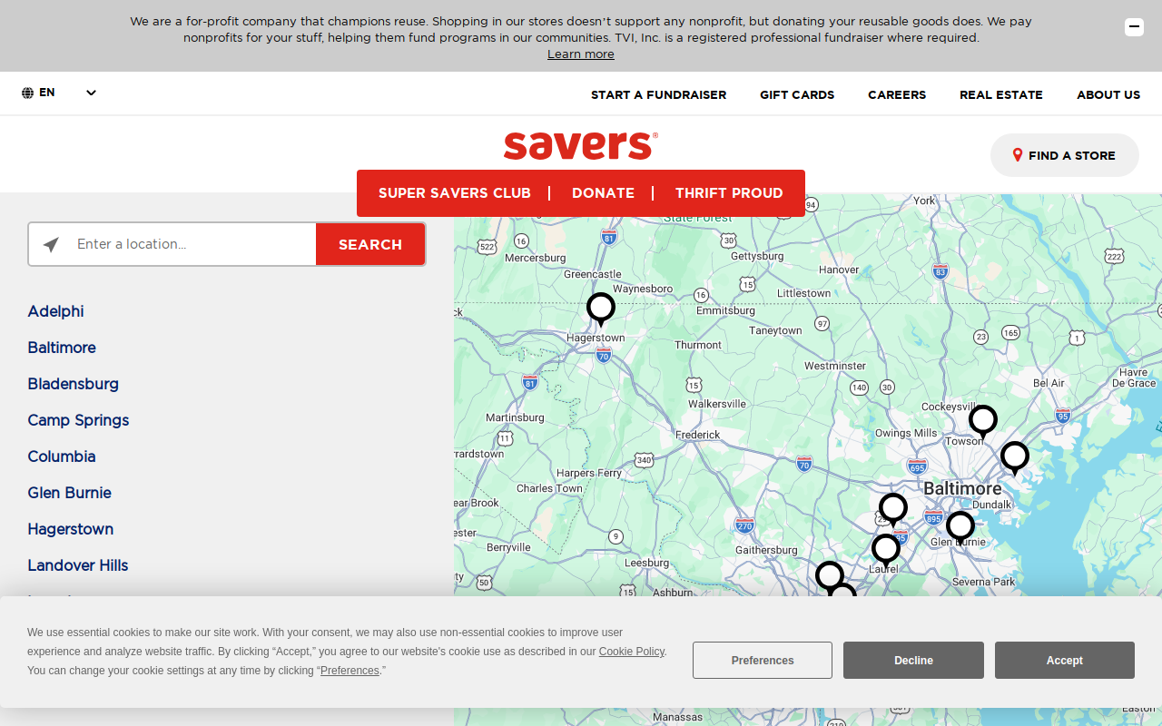The height and width of the screenshot is (726, 1162).
Task: Collapse the top disclosure banner
Action: pos(1134,27)
